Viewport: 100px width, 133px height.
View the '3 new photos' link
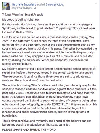coord(55,4)
